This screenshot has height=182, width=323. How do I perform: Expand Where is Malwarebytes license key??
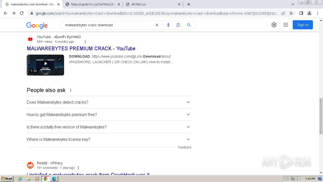coord(109,139)
